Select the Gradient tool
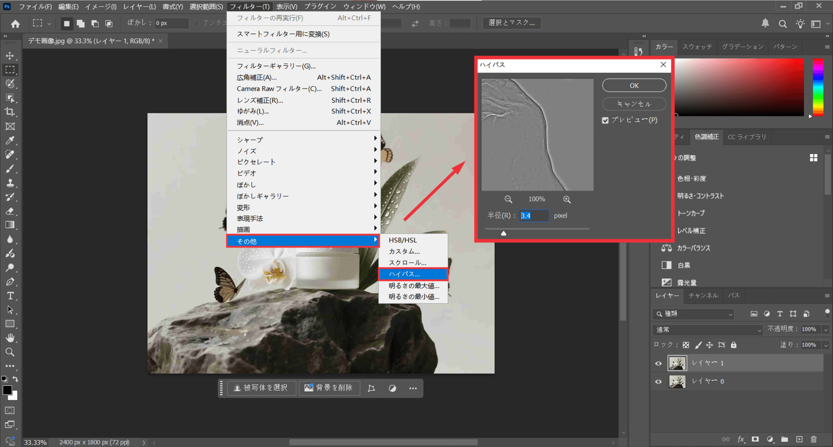This screenshot has width=833, height=447. click(x=10, y=225)
